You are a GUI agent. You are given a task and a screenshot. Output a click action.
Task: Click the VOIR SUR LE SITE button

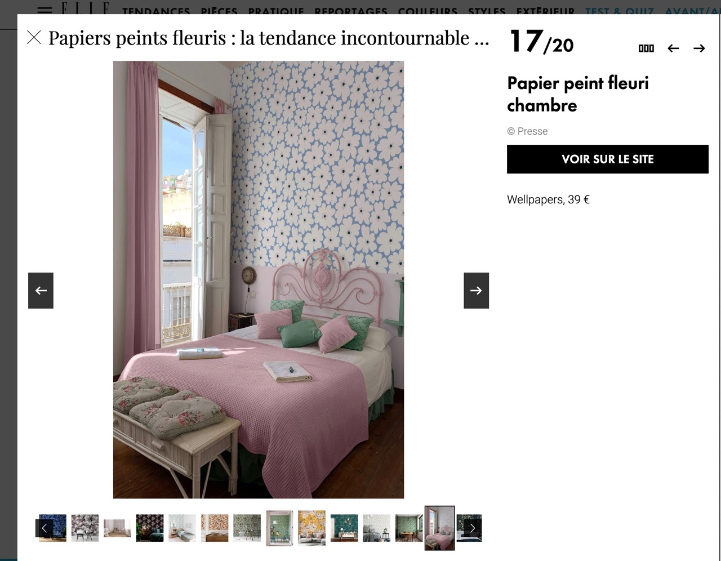608,159
